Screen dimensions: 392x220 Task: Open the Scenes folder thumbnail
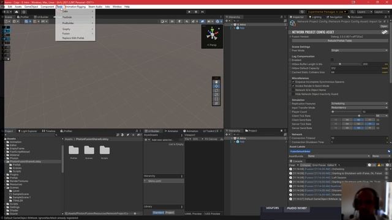pos(89,150)
